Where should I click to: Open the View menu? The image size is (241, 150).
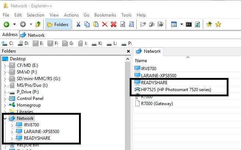[54, 15]
